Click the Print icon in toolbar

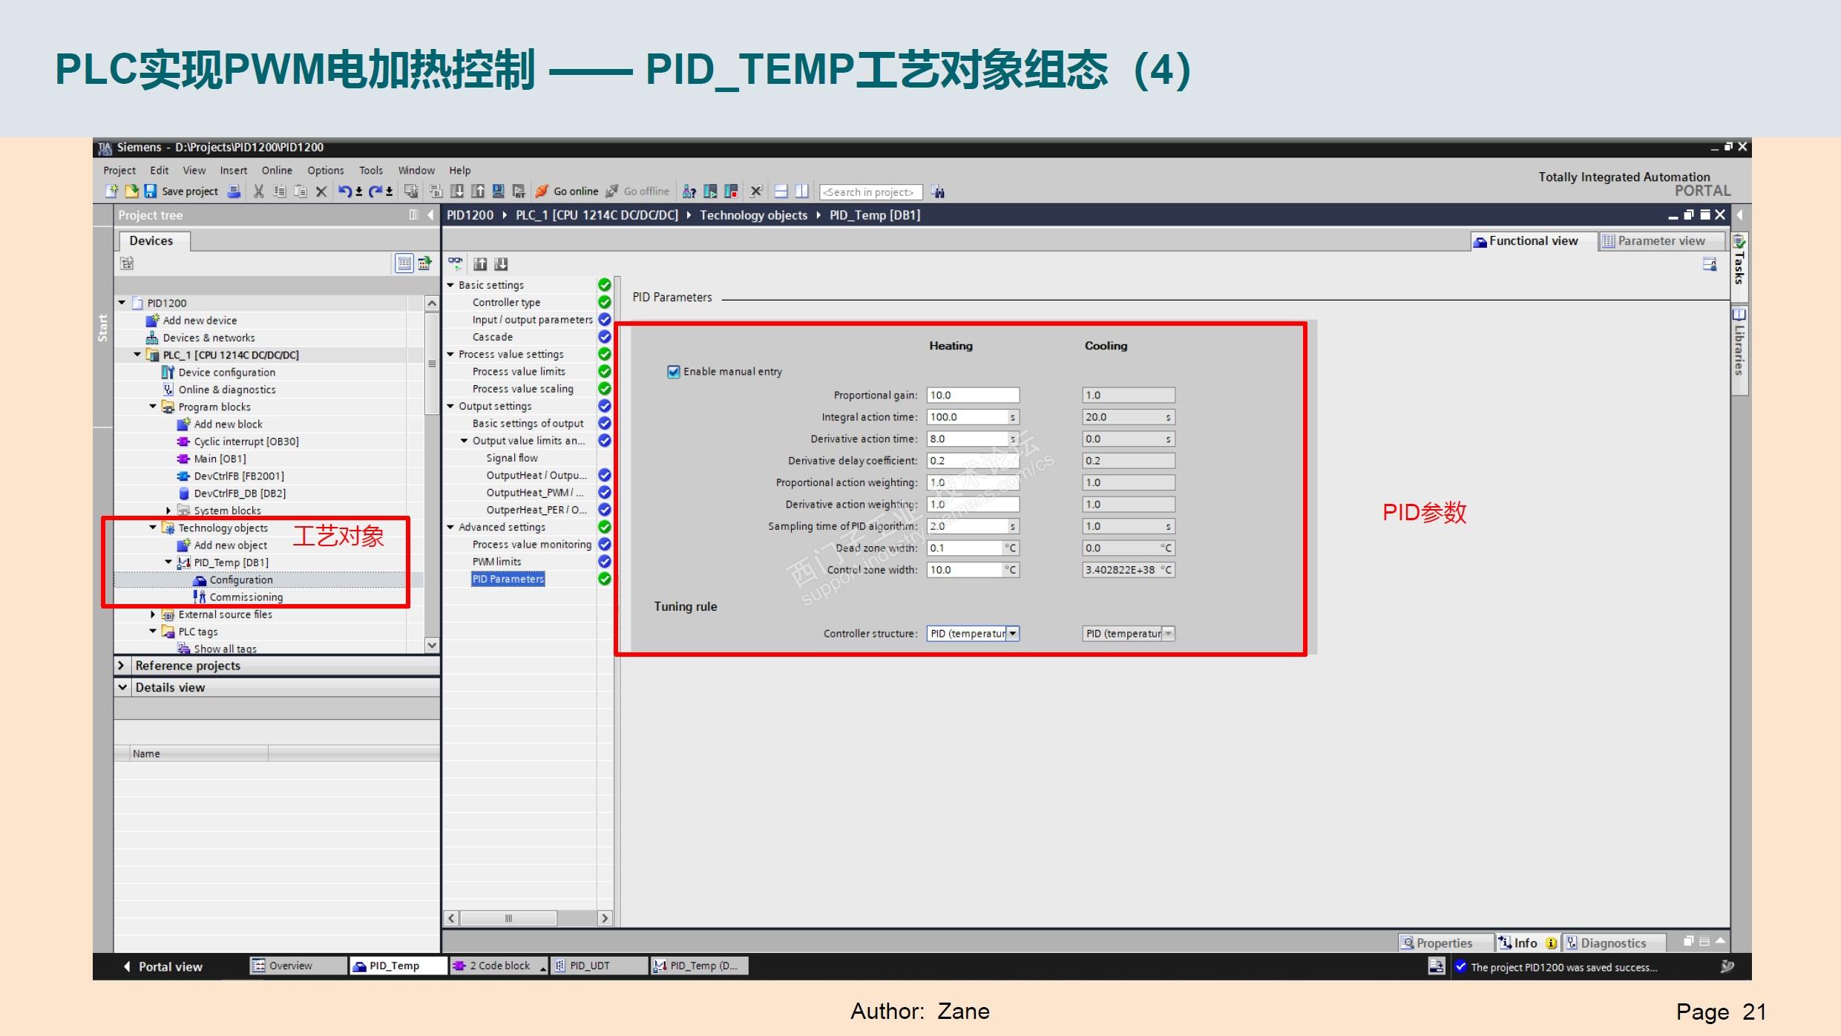[x=234, y=191]
